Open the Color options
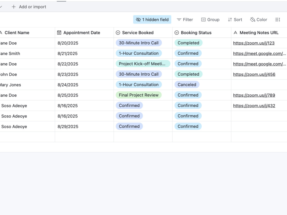The height and width of the screenshot is (215, 287). 259,19
